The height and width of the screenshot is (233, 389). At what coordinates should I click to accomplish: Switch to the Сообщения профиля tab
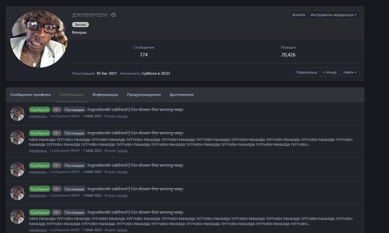(x=30, y=95)
